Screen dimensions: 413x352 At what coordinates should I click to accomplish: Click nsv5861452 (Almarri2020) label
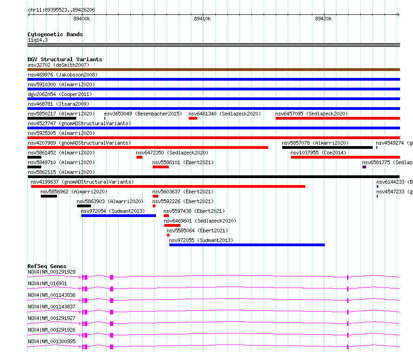click(61, 153)
